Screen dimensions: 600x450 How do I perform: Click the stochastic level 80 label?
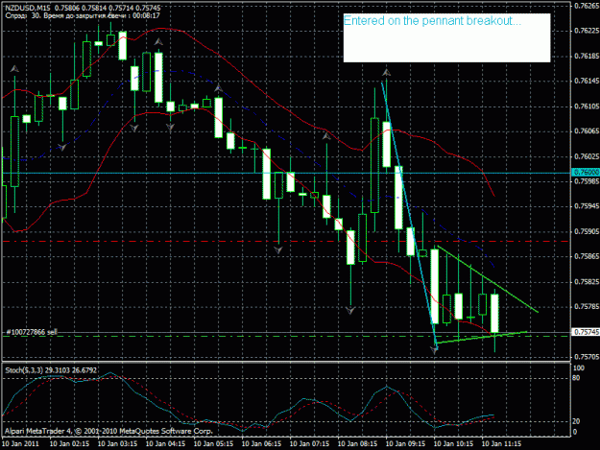(x=576, y=378)
